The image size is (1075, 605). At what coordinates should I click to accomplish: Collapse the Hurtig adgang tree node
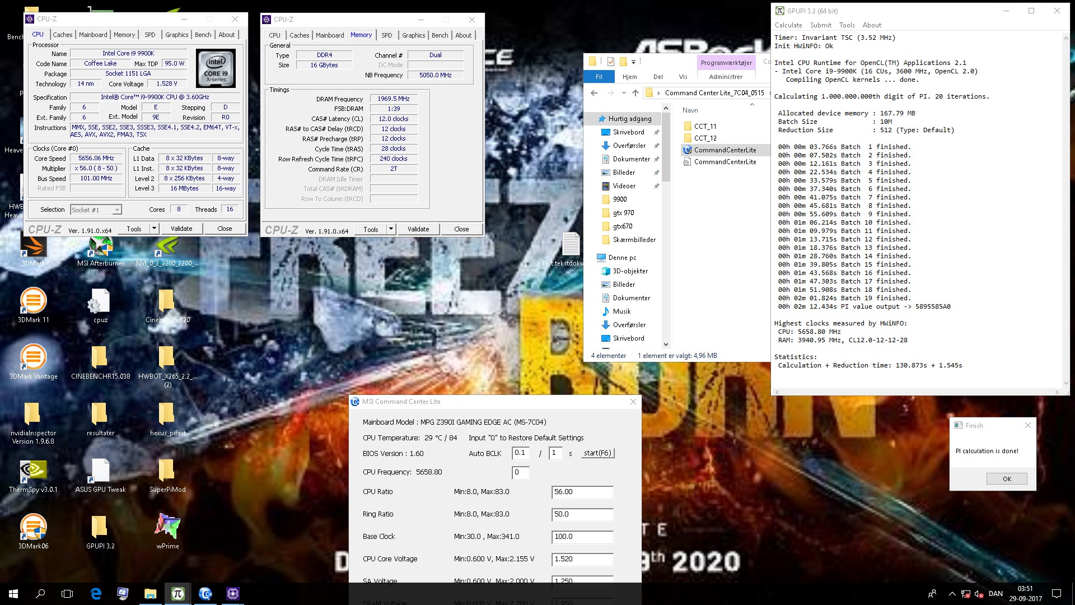click(x=591, y=119)
